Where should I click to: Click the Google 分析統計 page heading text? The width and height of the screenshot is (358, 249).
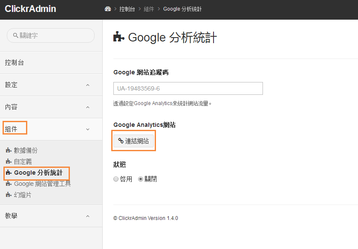tap(172, 37)
